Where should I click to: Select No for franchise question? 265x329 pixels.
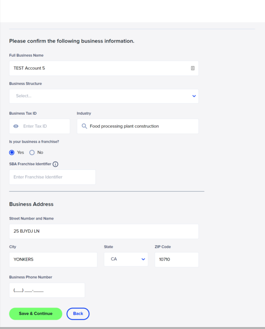tap(32, 153)
